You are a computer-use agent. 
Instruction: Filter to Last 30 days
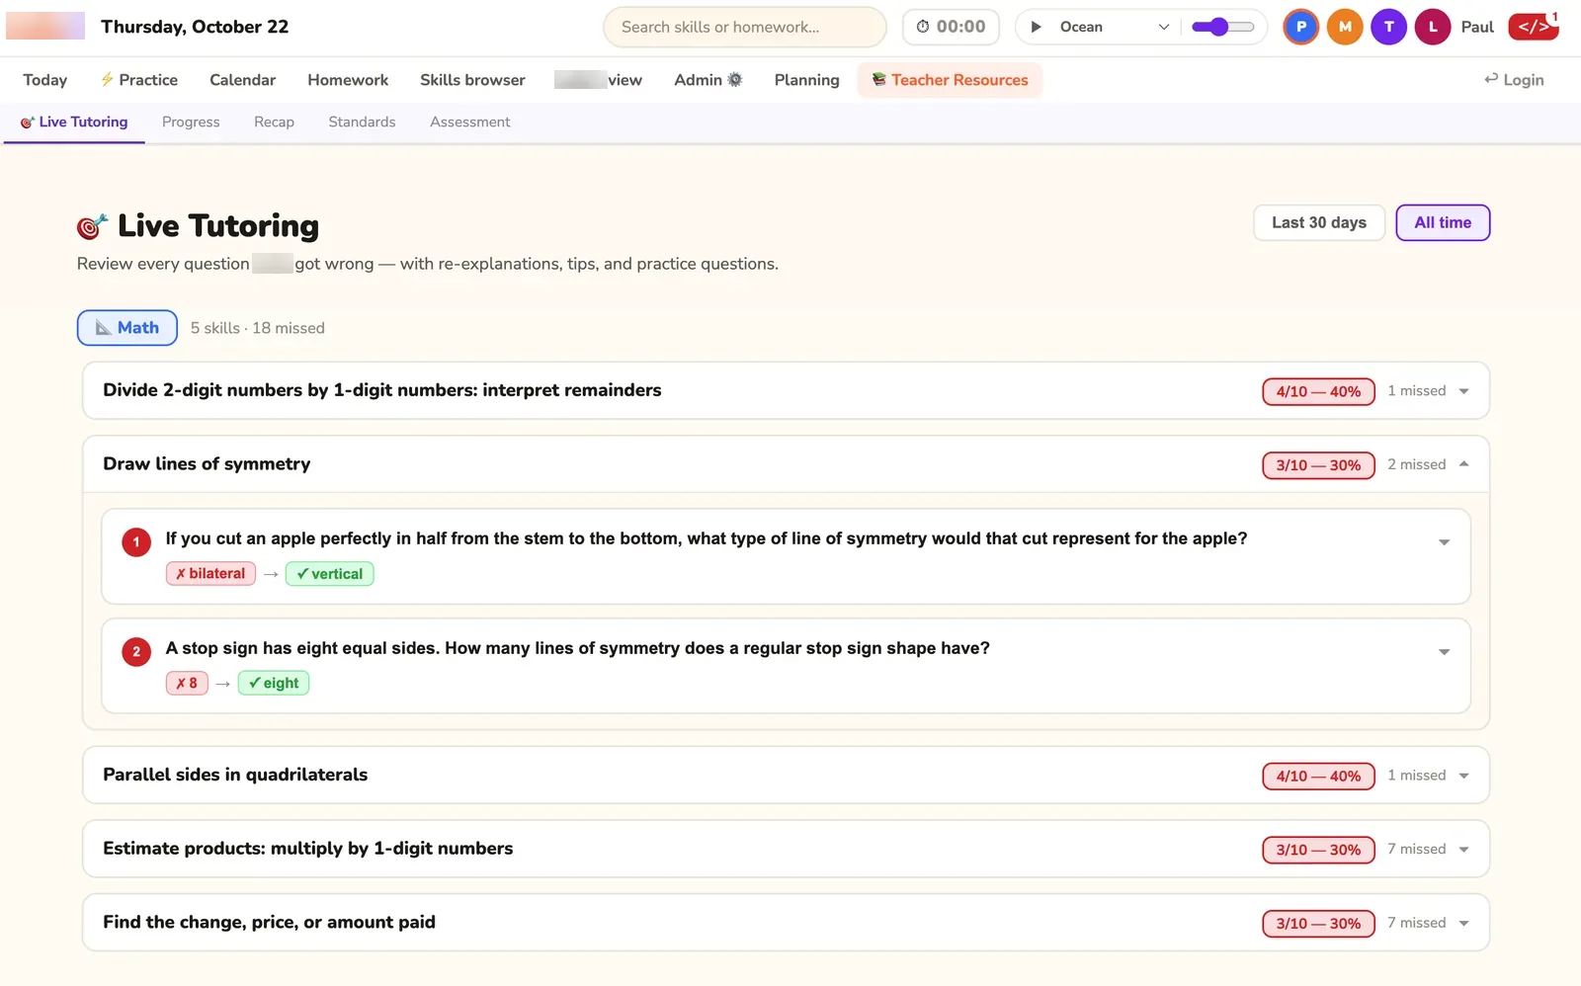coord(1319,222)
